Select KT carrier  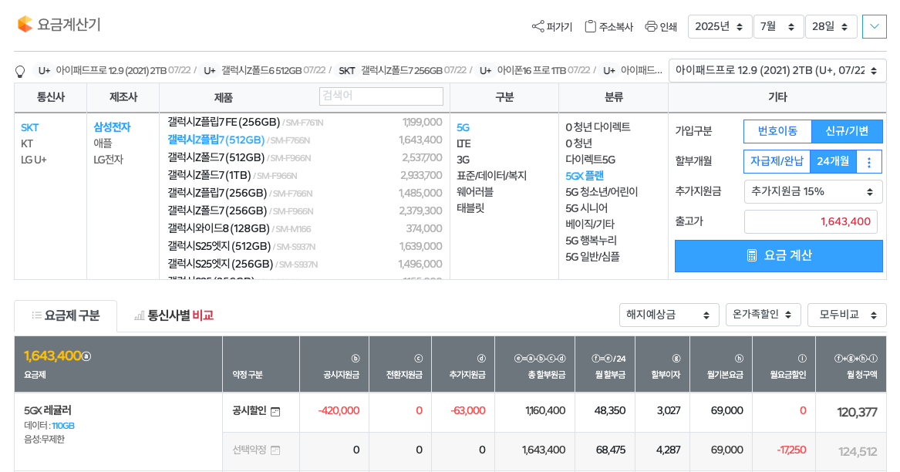pyautogui.click(x=27, y=143)
